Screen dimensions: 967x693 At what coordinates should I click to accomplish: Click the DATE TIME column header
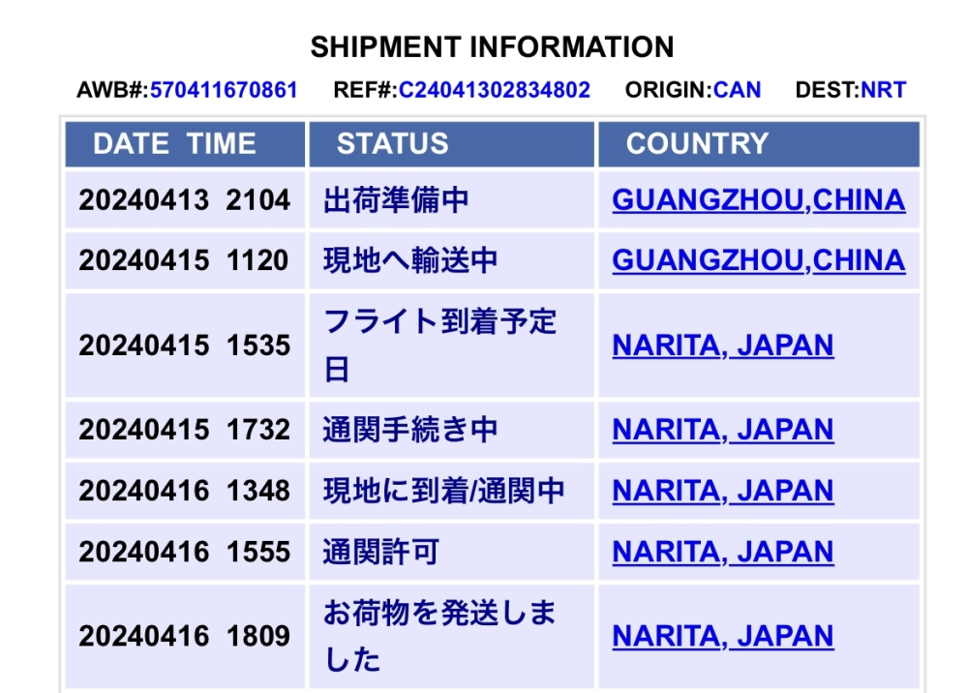click(185, 144)
